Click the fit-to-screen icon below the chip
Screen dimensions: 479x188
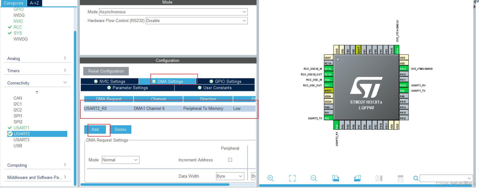click(x=292, y=178)
